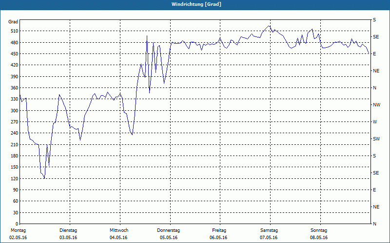Select the 210 y-axis value
Screen dimensions: 390x243
coord(15,144)
